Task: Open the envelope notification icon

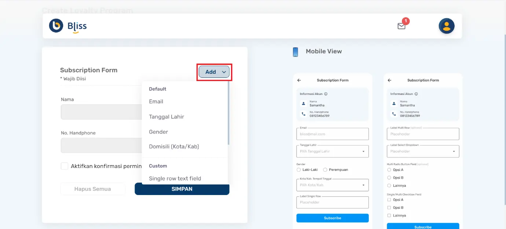Action: pos(401,26)
